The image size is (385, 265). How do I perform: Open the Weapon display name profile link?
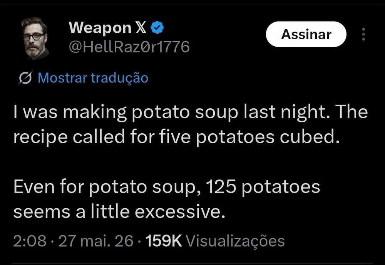click(100, 28)
